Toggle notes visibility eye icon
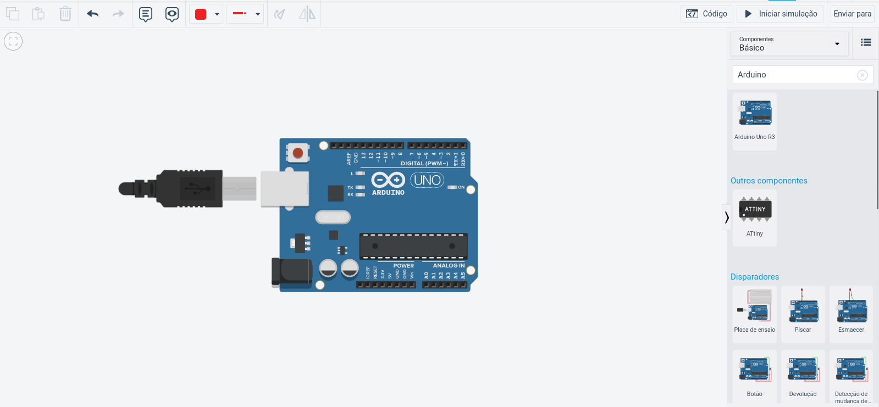This screenshot has width=879, height=407. [x=172, y=14]
